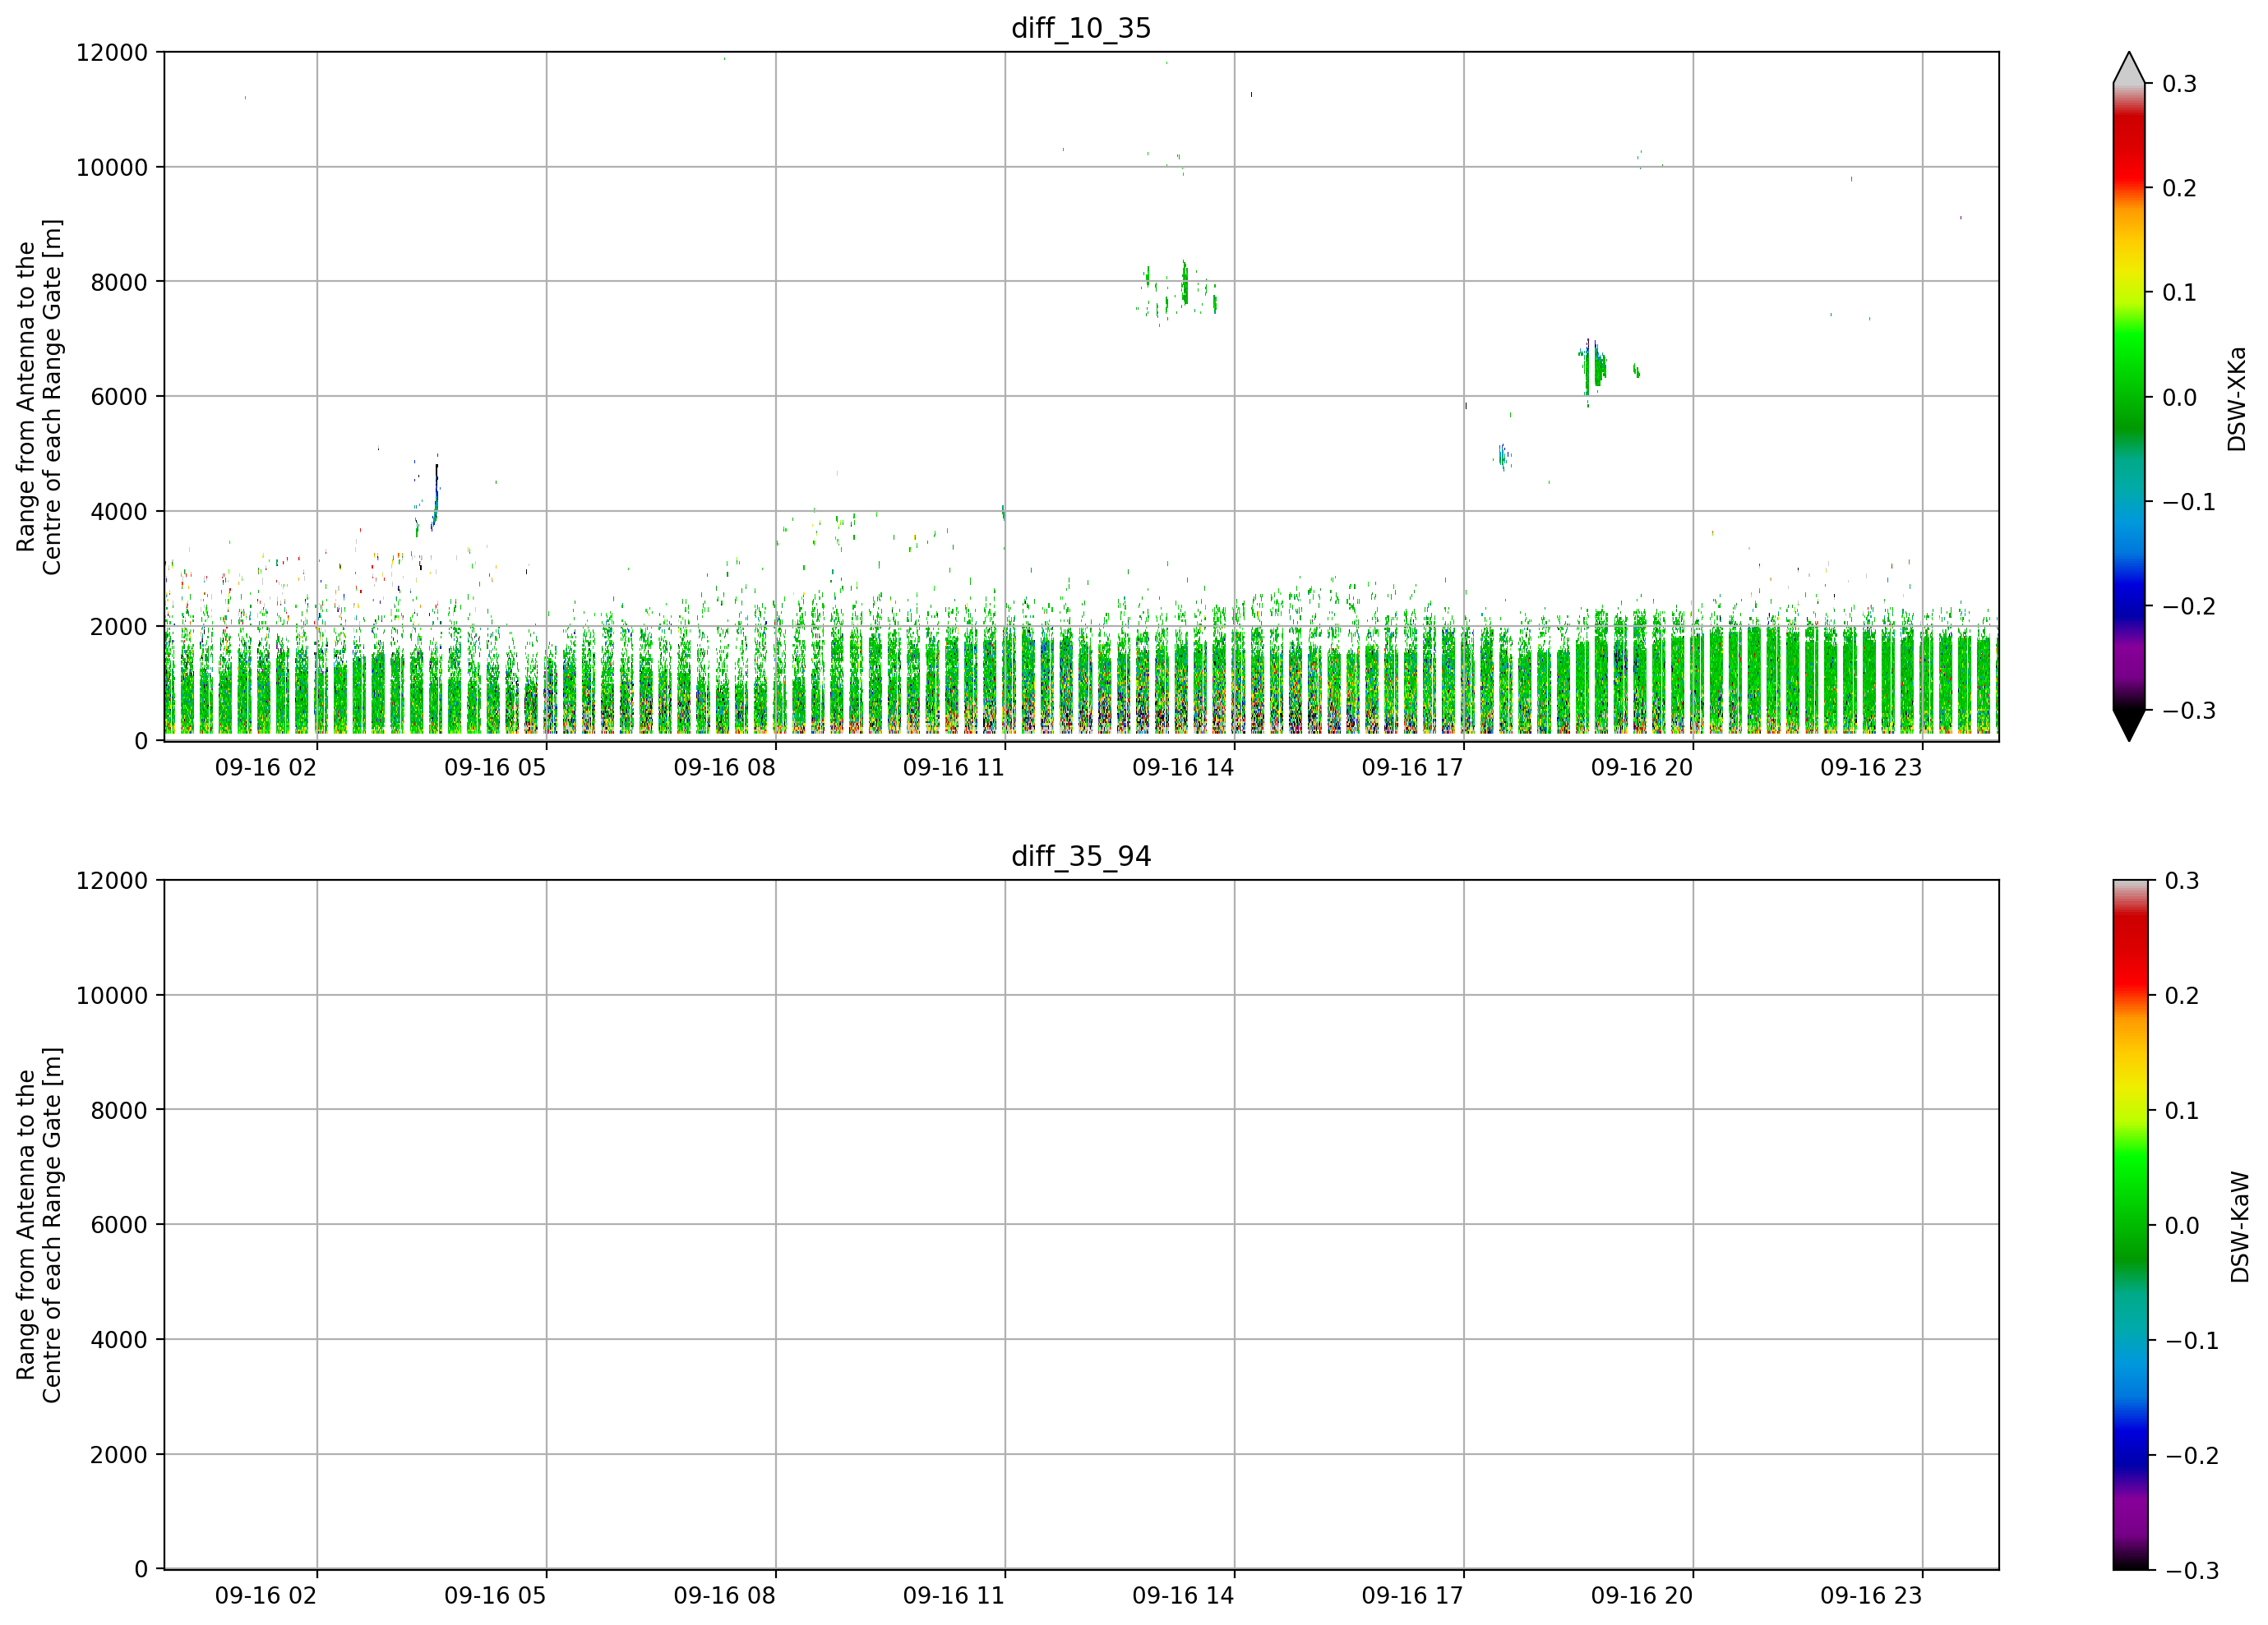Click the DSW-XKa colorbar label
2268x1625 pixels.
[x=2237, y=398]
